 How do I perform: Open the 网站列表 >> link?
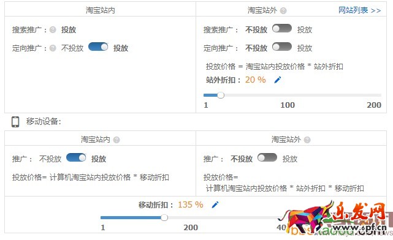(x=359, y=10)
